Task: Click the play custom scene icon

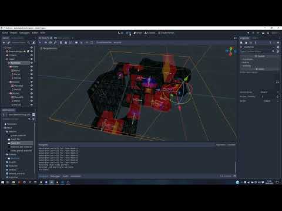Action: [268, 33]
